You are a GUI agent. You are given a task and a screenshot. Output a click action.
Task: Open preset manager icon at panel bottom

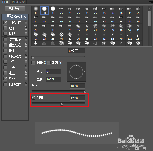[137, 148]
